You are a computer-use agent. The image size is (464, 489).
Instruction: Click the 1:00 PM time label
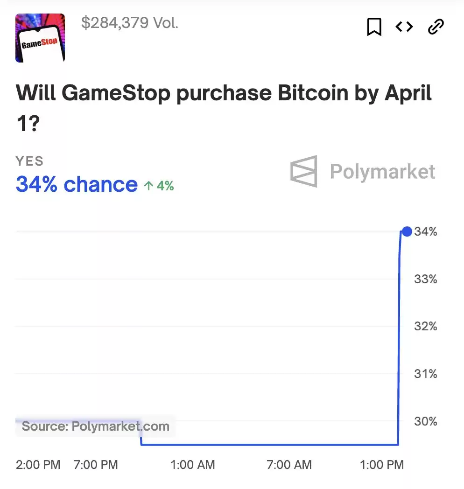tap(382, 465)
